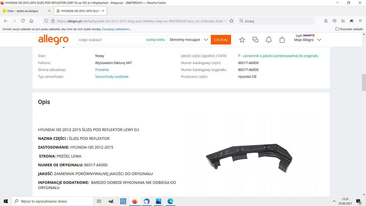This screenshot has width=366, height=206.
Task: Open Firefox home page icon
Action: [x=31, y=21]
